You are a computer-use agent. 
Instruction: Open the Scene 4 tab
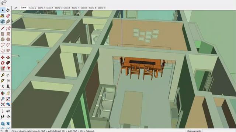point(50,8)
